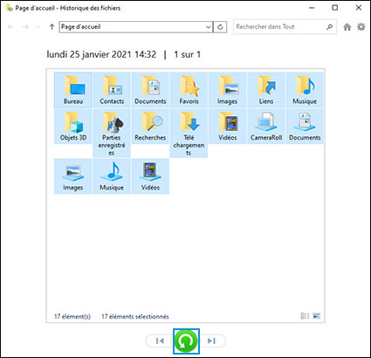Maximize the Historique des fichiers window
Viewport: 371px width, 358px height.
click(x=335, y=8)
